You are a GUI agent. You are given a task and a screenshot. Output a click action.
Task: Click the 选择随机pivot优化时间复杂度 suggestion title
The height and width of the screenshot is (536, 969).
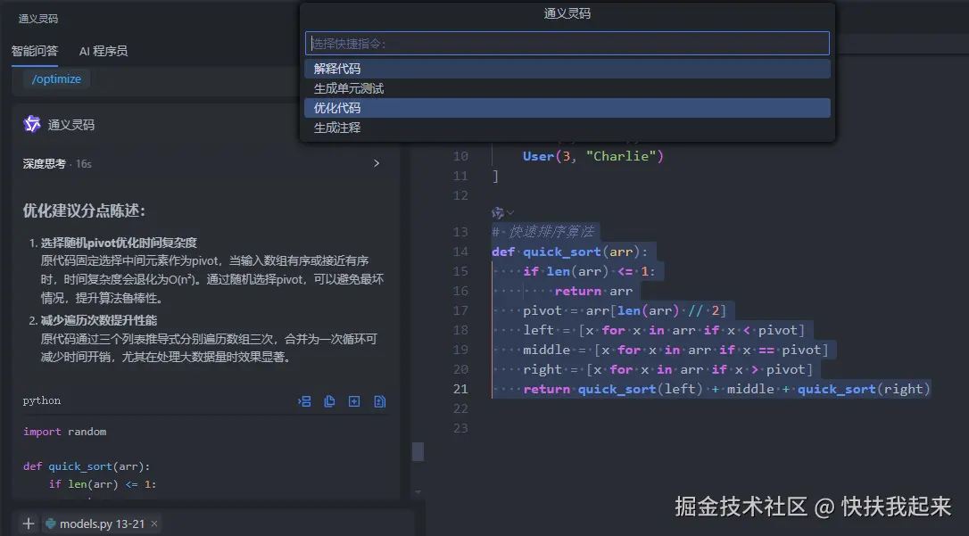point(119,243)
